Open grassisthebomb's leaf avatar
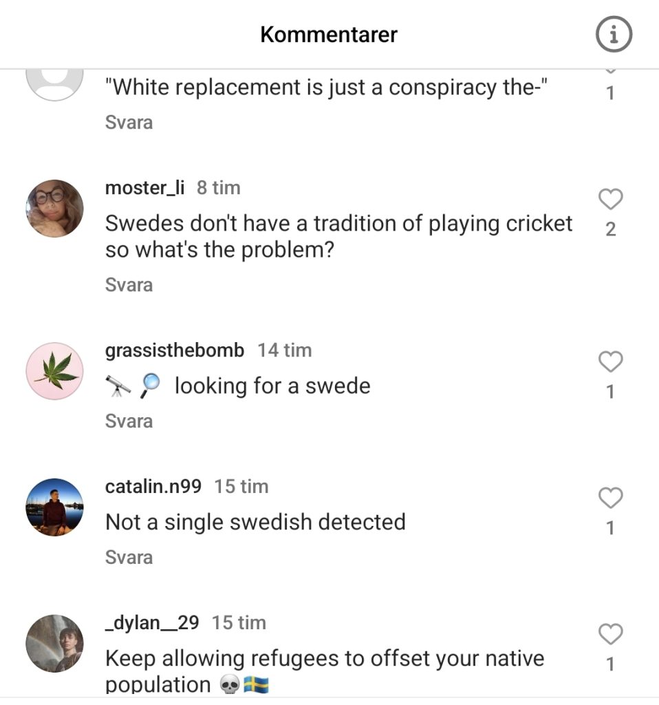659x705 pixels. [54, 371]
